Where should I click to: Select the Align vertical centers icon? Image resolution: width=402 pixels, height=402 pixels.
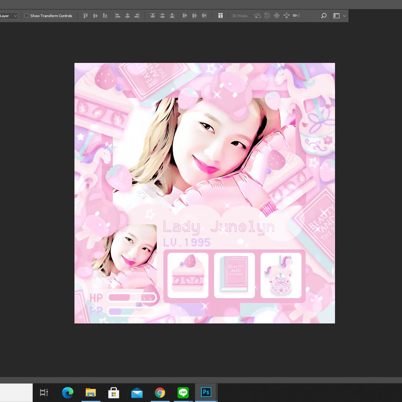click(95, 16)
